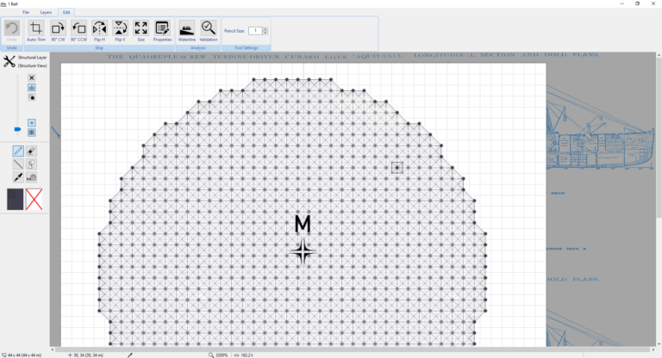Switch to the Layers tab

[x=46, y=13]
